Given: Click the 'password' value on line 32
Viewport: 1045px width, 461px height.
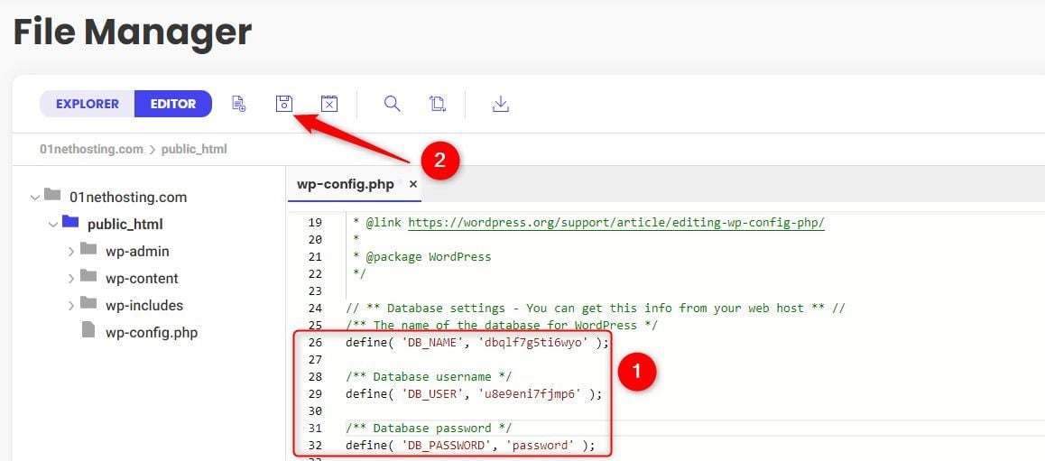Looking at the screenshot, I should (540, 445).
